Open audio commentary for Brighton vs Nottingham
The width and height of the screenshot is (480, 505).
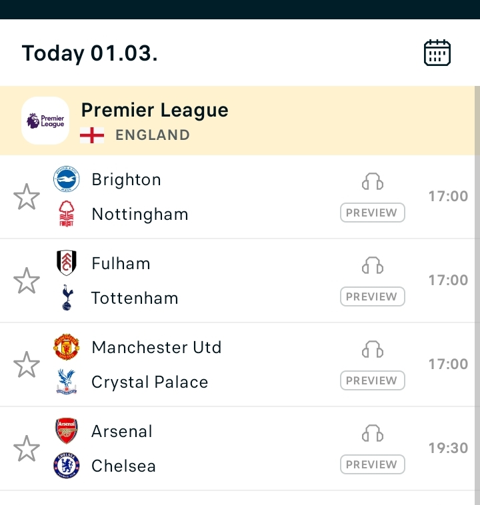[x=373, y=182]
